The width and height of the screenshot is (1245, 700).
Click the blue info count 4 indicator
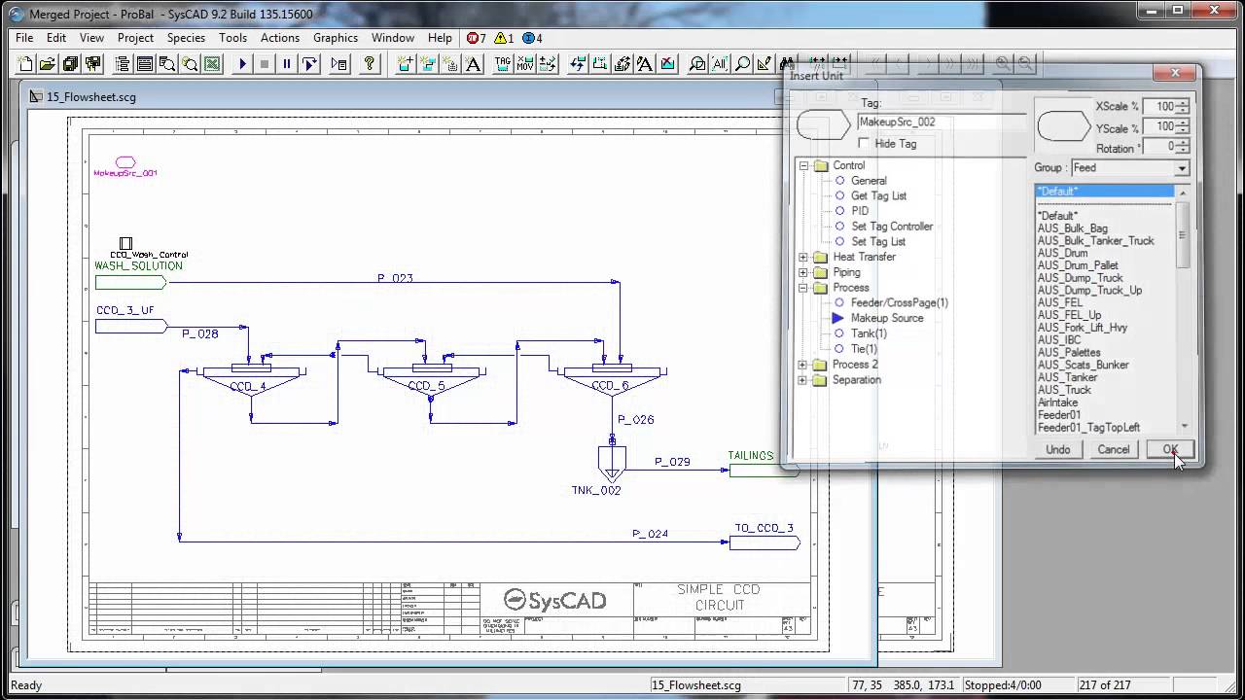point(532,38)
